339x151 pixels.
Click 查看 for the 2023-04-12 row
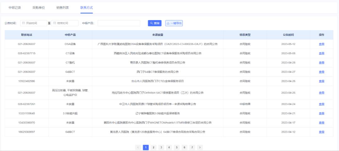point(321,132)
